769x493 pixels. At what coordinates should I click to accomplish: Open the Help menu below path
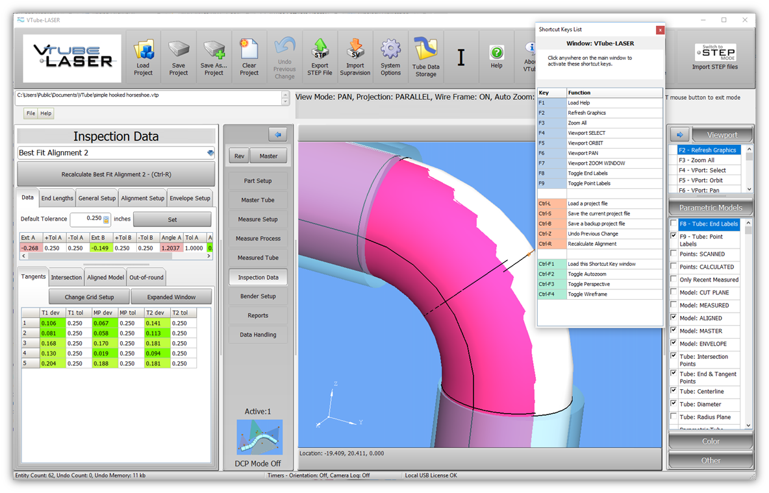coord(45,114)
